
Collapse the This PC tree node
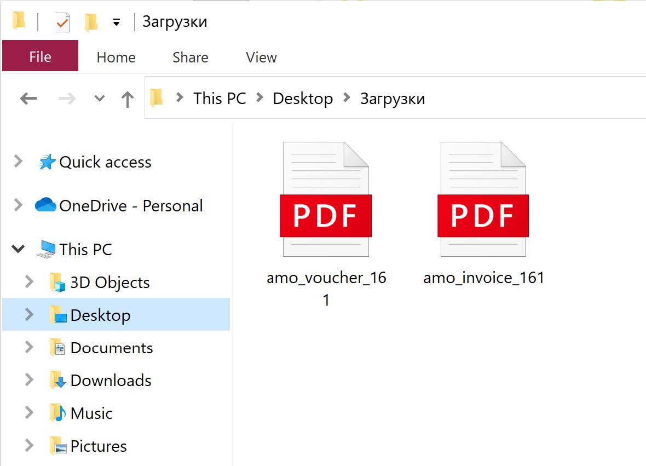(19, 249)
